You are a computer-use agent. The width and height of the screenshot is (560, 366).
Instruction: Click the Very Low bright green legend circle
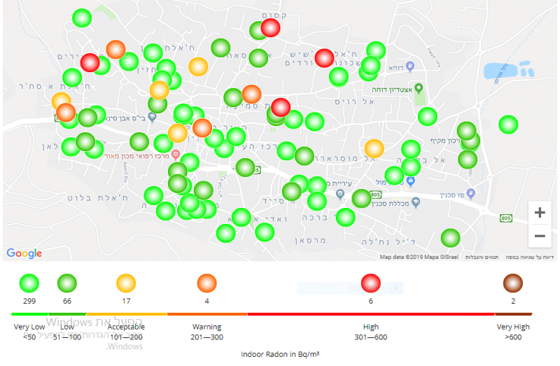29,283
